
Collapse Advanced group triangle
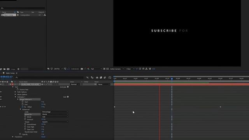(x=20, y=109)
